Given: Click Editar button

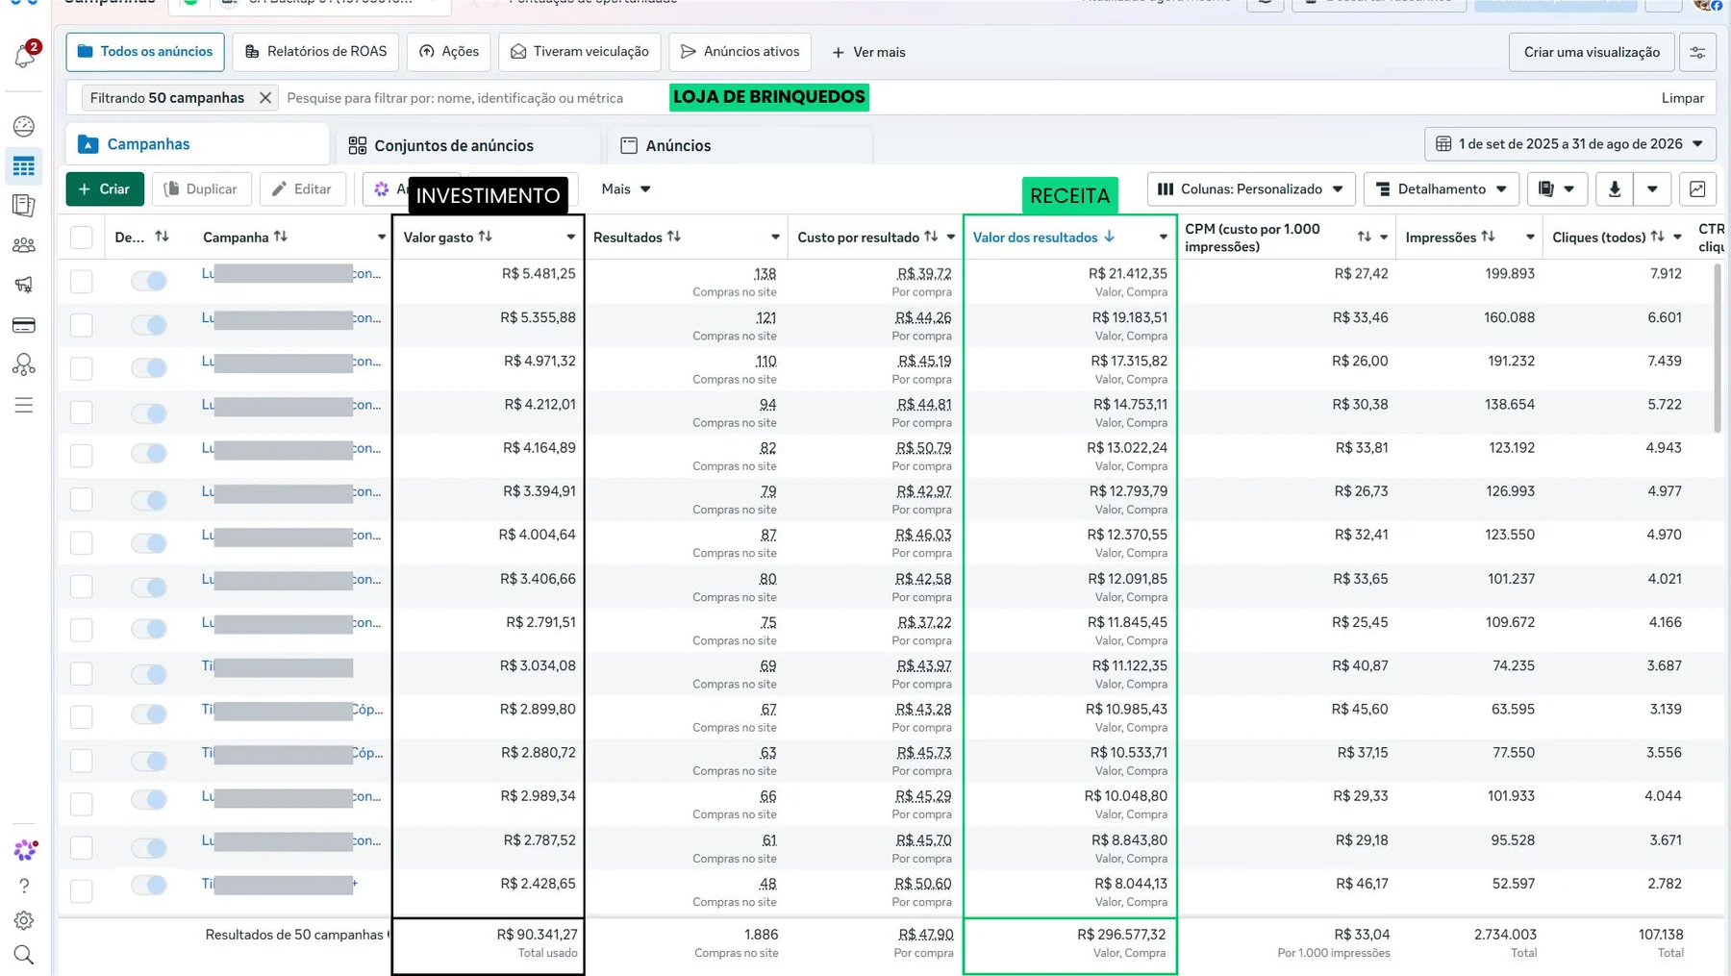Looking at the screenshot, I should point(302,189).
